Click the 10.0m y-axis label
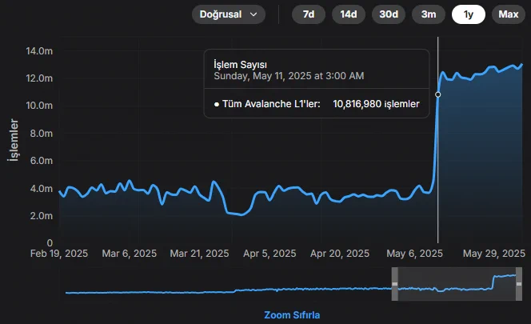 pos(39,106)
